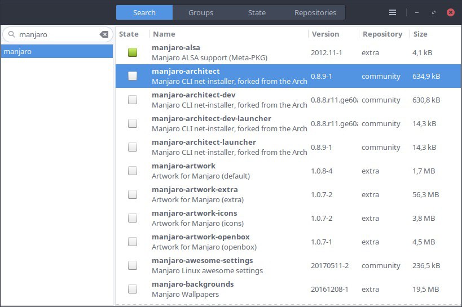Focus the search field containing manjaro
462x307 pixels.
click(58, 34)
